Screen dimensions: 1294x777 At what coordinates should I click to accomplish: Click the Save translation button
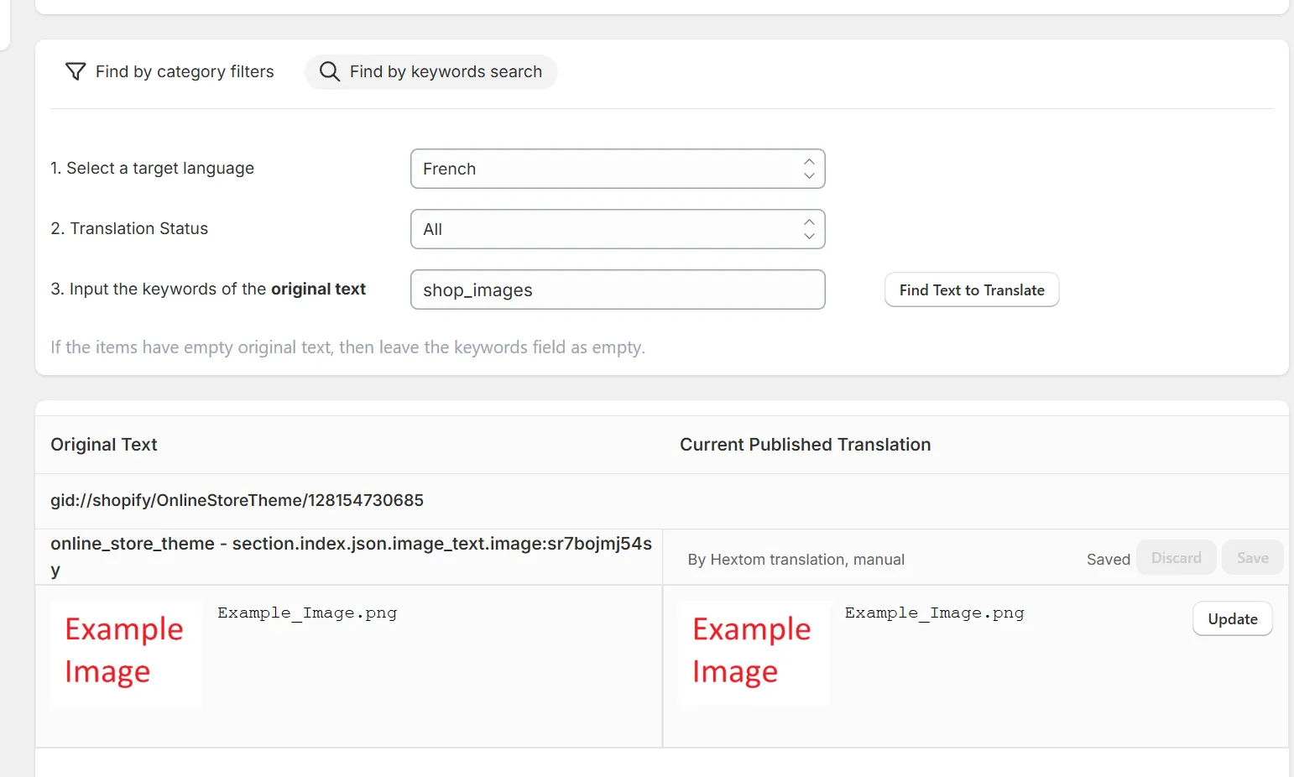click(1253, 558)
